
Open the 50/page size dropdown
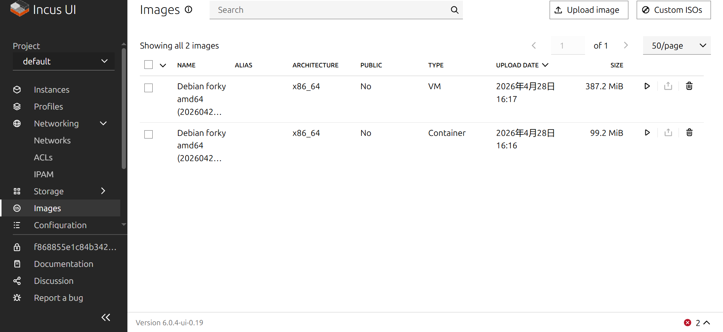(677, 46)
